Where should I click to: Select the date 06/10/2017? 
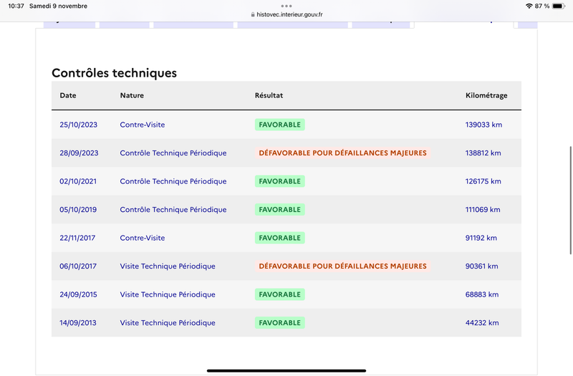point(78,266)
